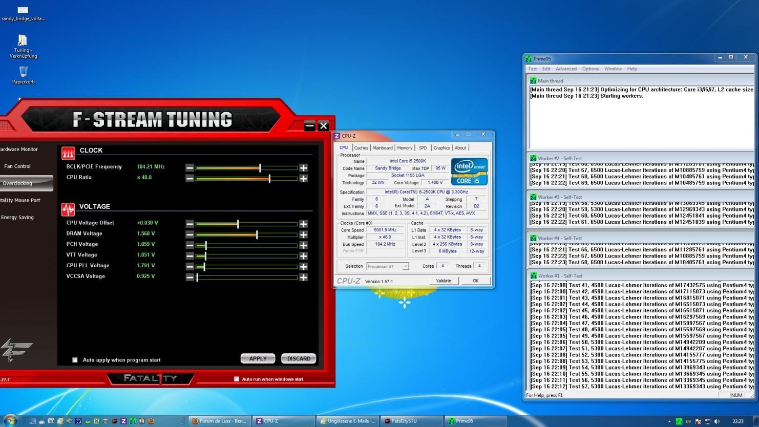This screenshot has height=427, width=759.
Task: Open the Action Center flag tray icon
Action: tap(698, 421)
